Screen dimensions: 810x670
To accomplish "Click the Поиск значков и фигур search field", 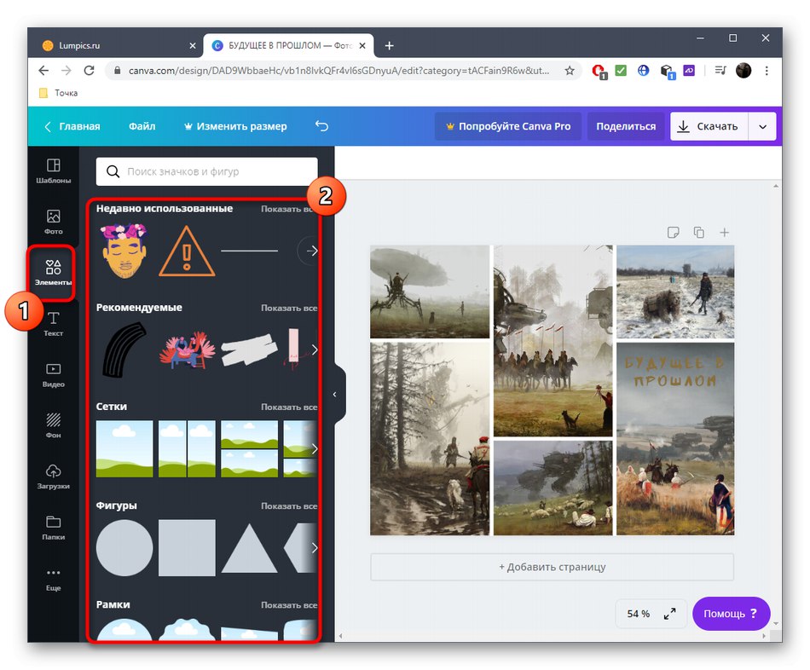I will point(206,171).
